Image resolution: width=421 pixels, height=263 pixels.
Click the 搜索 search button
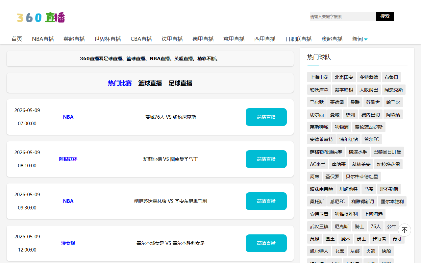pos(385,16)
